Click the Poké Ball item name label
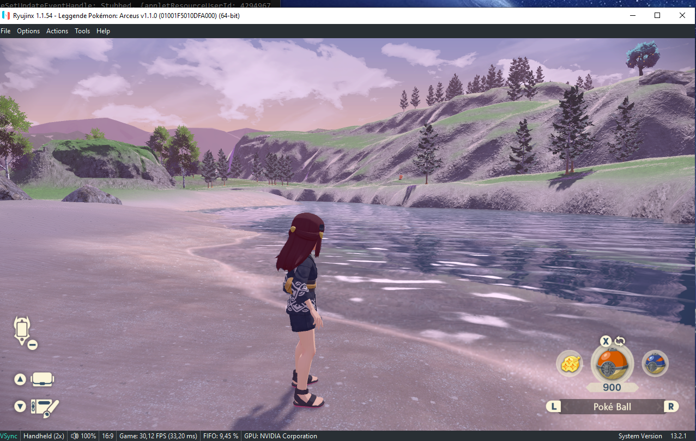Image resolution: width=696 pixels, height=441 pixels. pyautogui.click(x=612, y=407)
